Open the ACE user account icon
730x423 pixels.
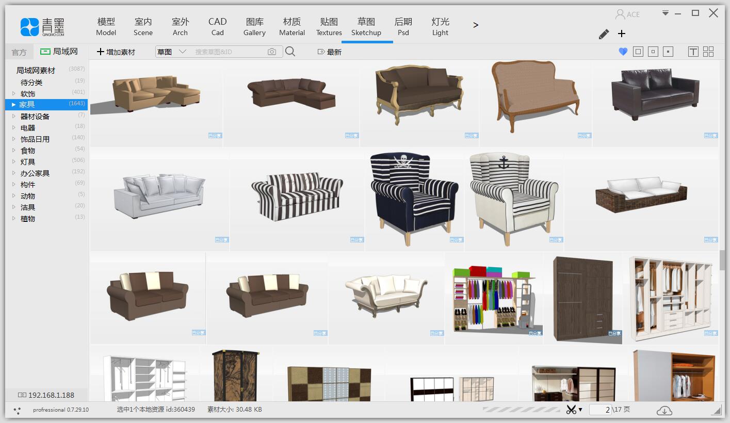click(x=620, y=14)
